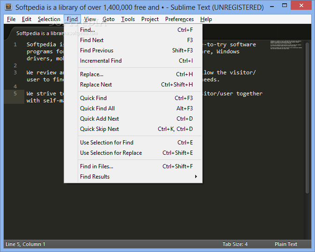Choose Replace... from the menu
The width and height of the screenshot is (315, 252).
[133, 74]
